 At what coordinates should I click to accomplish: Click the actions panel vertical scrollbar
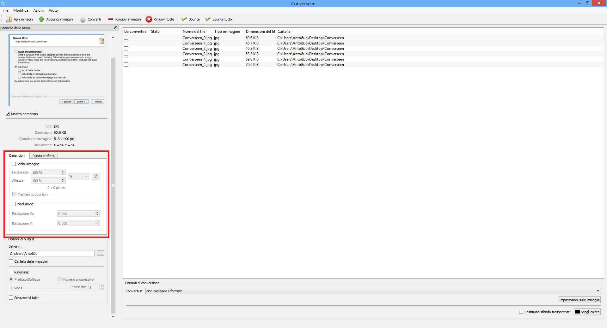pyautogui.click(x=113, y=185)
